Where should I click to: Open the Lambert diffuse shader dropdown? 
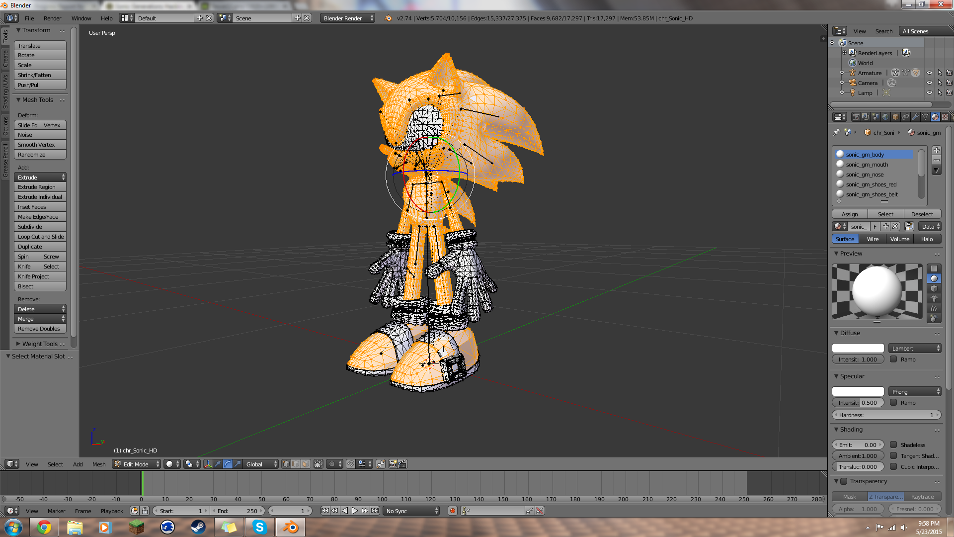click(x=915, y=348)
